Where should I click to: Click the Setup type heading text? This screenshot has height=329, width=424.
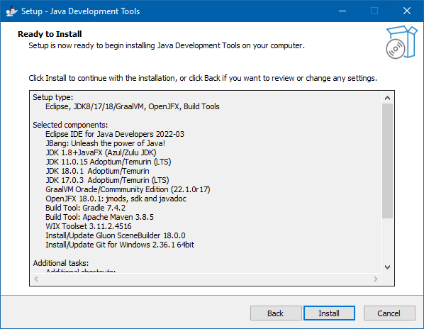pos(53,97)
